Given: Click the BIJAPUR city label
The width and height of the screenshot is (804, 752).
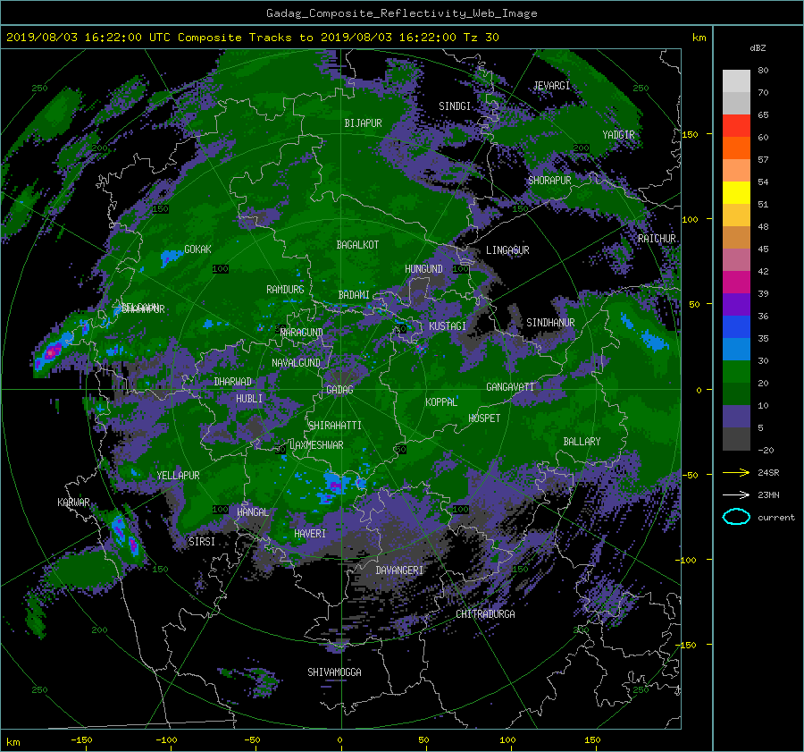Looking at the screenshot, I should point(363,123).
